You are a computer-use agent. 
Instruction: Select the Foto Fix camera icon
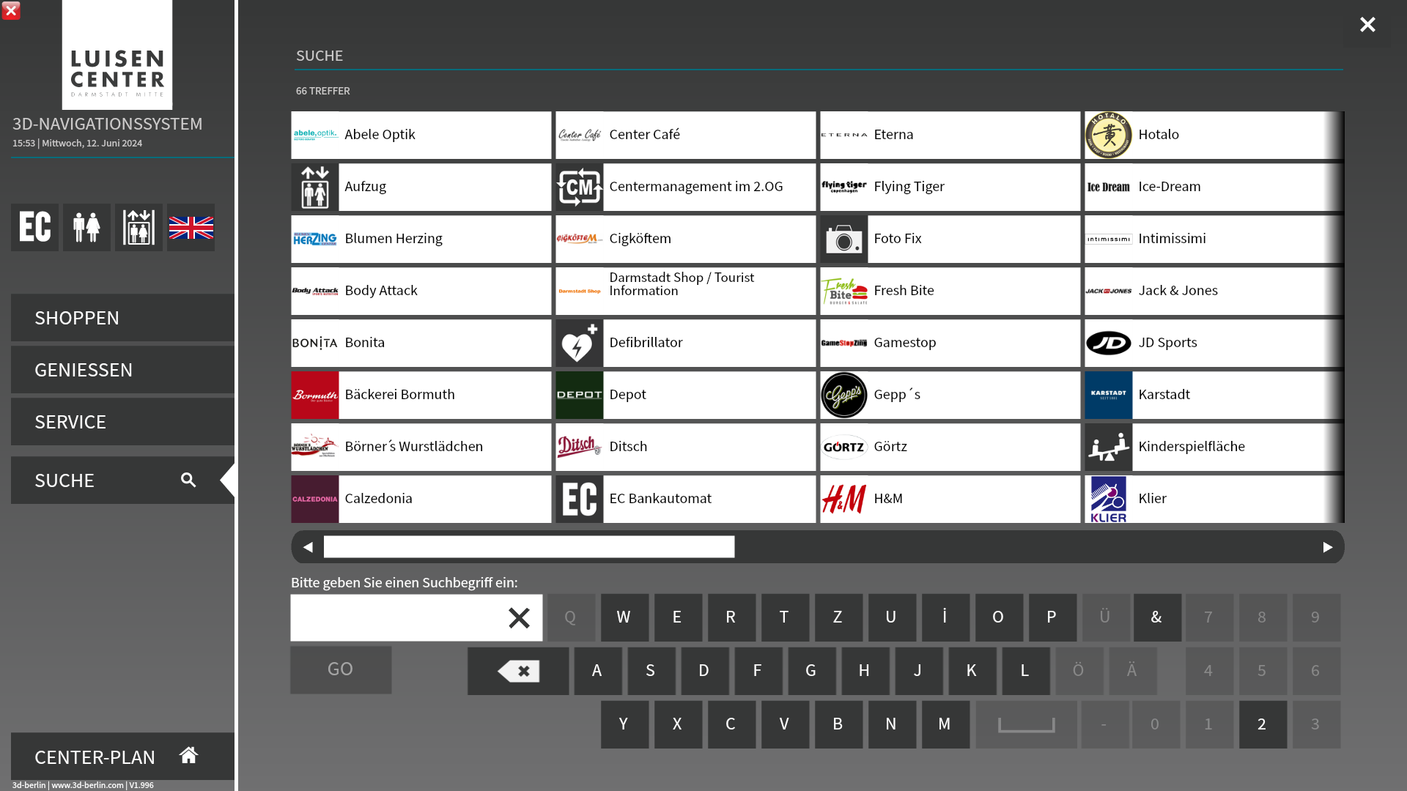click(x=844, y=239)
